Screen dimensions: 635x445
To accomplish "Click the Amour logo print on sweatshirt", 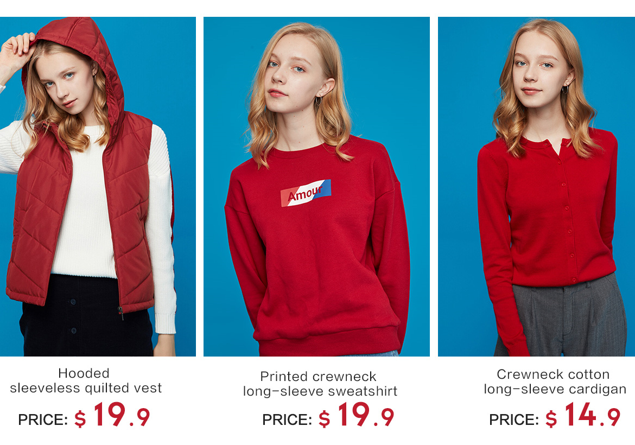I will 306,193.
